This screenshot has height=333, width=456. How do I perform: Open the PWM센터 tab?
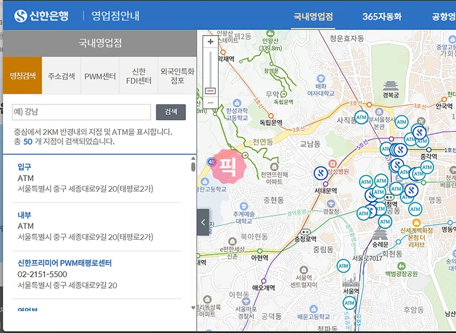point(100,76)
